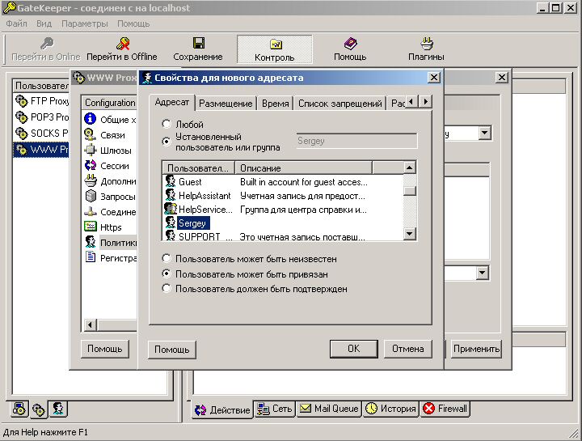Open the Сеть bottom tab
This screenshot has height=441, width=582.
coord(275,409)
